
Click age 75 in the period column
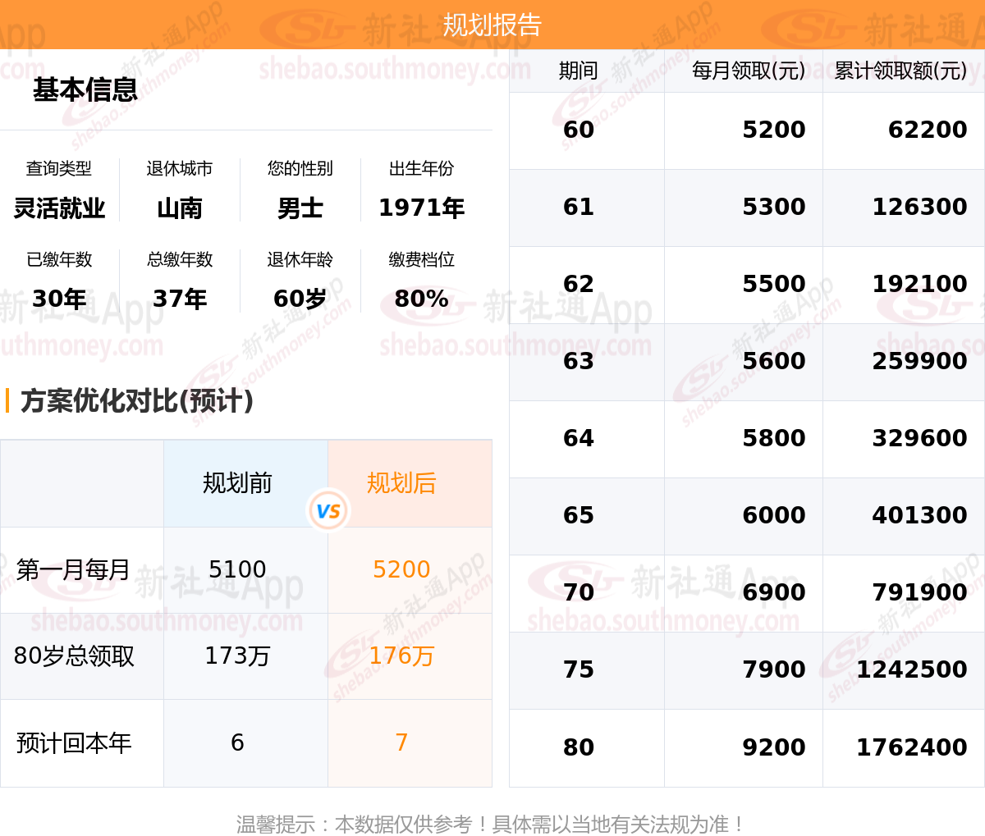point(579,669)
